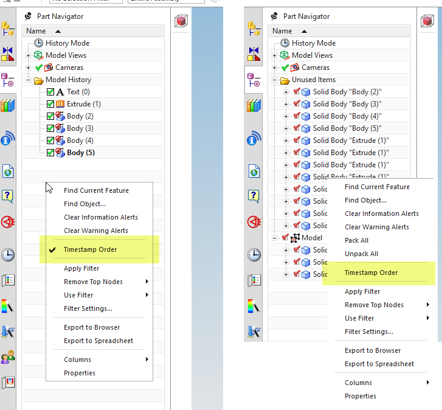Open Reuse Library books icon in left sidebar
This screenshot has height=410, width=442.
tap(8, 106)
